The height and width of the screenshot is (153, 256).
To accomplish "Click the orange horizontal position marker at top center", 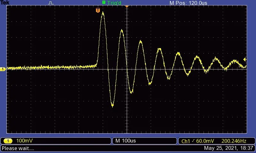I will coord(127,6).
